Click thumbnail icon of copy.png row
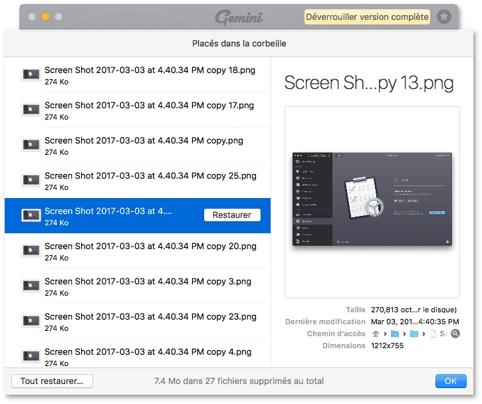Viewport: 482px width, 404px height. pyautogui.click(x=31, y=145)
